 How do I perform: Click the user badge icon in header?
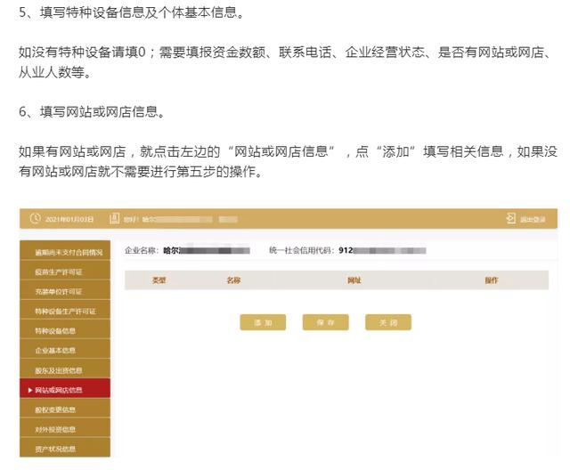(114, 219)
